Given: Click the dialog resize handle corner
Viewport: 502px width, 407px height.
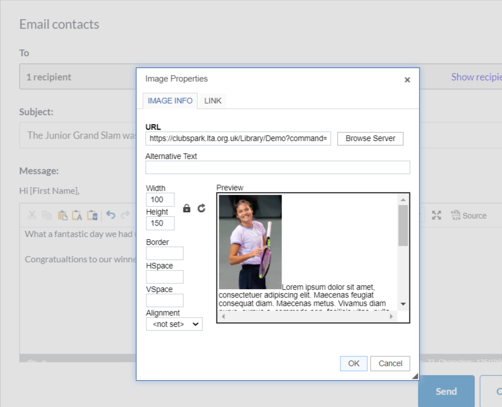Looking at the screenshot, I should pos(415,376).
